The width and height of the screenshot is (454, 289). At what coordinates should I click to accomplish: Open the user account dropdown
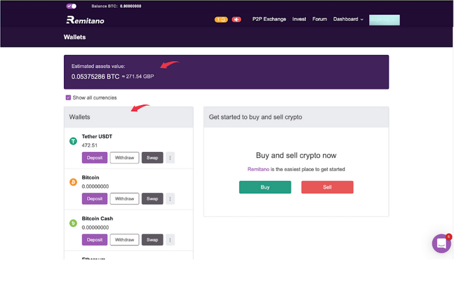tap(384, 20)
